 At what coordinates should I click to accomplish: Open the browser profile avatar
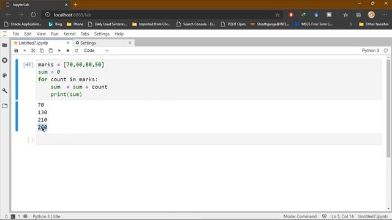[371, 15]
